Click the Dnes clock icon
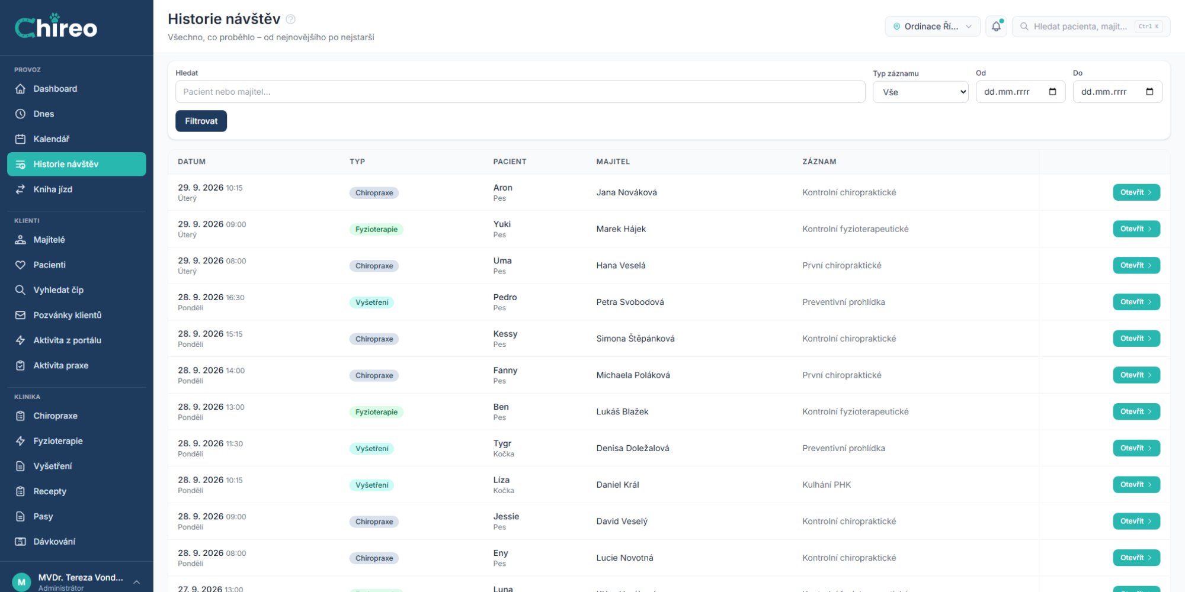The width and height of the screenshot is (1185, 592). (x=20, y=114)
